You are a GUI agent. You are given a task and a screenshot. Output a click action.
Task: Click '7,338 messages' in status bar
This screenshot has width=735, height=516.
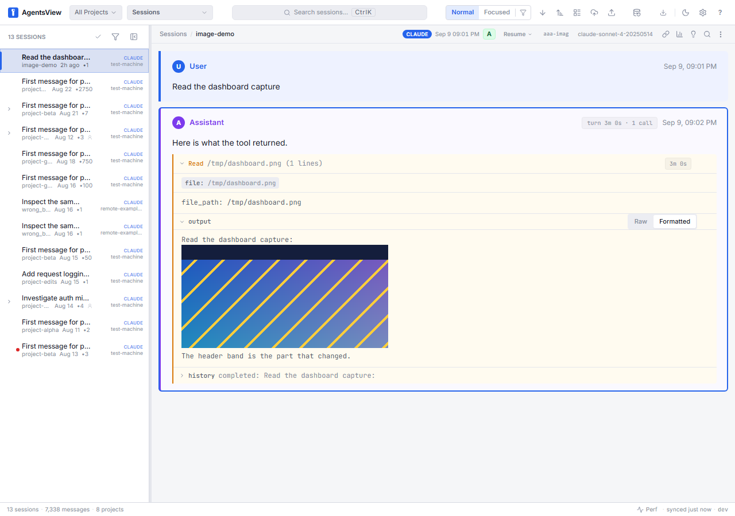pos(67,509)
